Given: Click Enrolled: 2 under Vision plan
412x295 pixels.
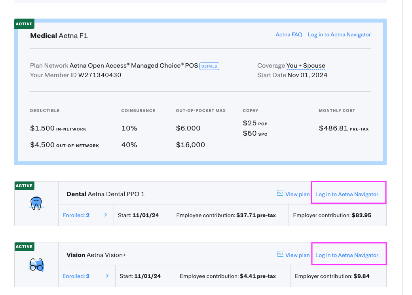Looking at the screenshot, I should [76, 276].
